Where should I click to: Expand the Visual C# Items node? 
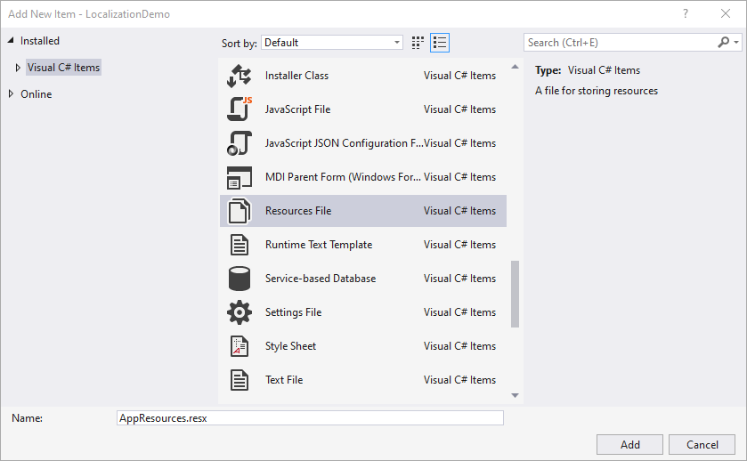tap(18, 68)
